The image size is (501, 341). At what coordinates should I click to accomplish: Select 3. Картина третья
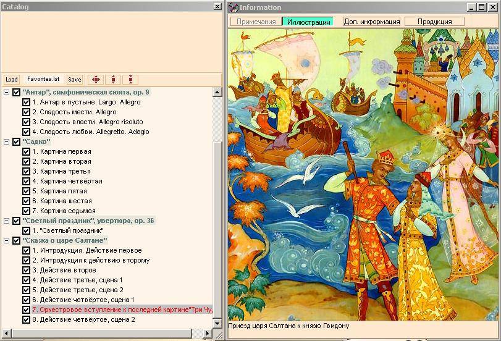61,171
